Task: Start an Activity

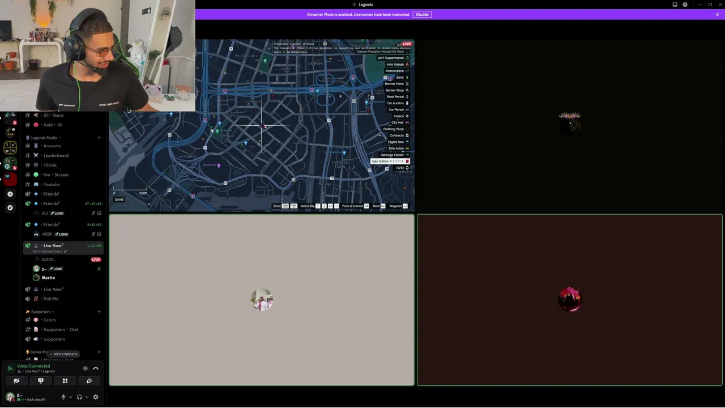Action: (x=65, y=381)
